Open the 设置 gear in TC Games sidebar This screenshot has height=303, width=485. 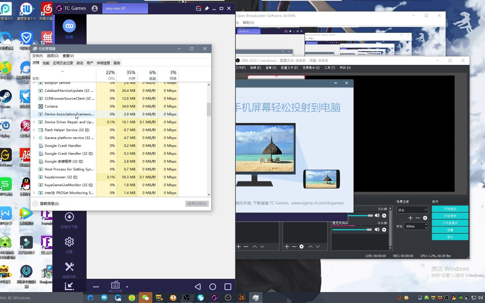point(69,242)
